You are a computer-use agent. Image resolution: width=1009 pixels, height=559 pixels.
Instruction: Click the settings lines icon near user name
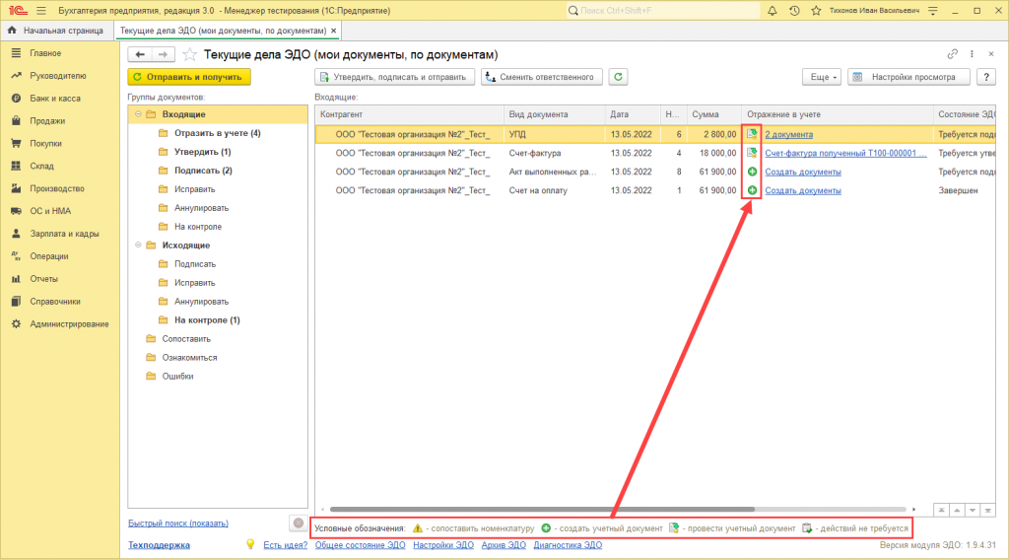coord(933,10)
